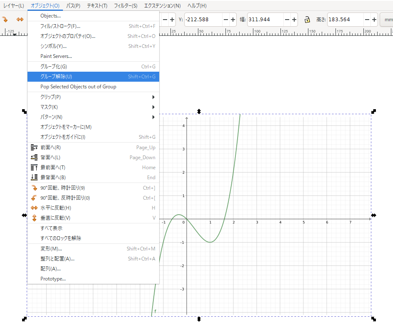Screen dimensions: 393x333
Task: Click the bottom-left corner scale handle
Action: 24,319
